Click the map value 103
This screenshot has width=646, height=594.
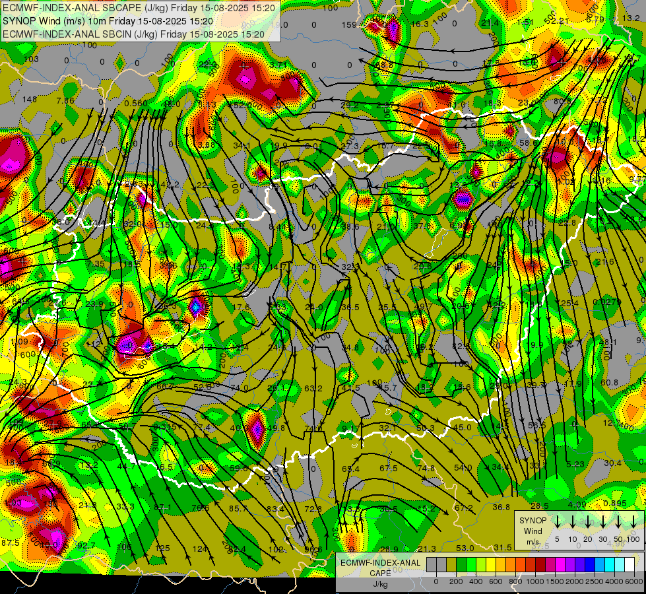31,59
